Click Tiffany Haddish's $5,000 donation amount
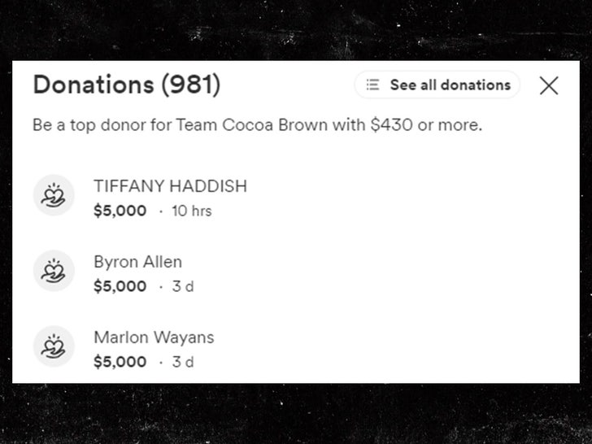592x444 pixels. (x=120, y=211)
